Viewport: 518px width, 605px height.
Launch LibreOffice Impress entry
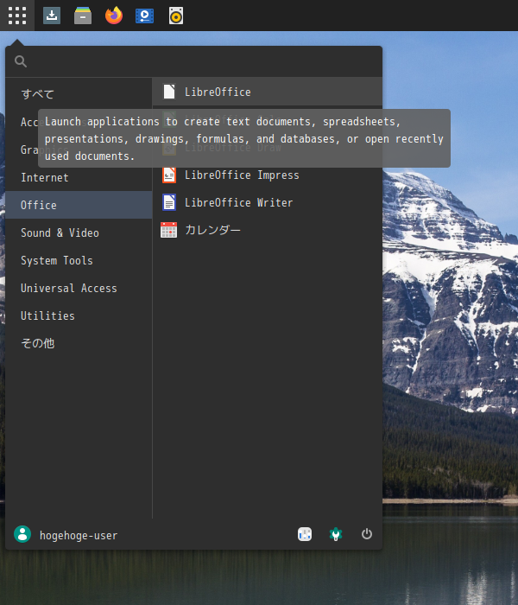pos(268,175)
